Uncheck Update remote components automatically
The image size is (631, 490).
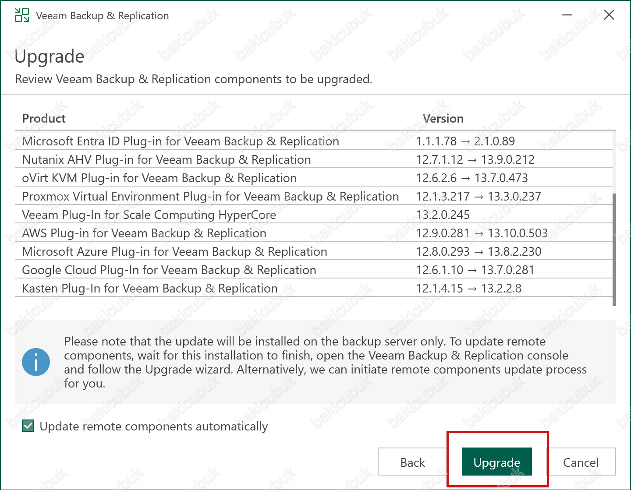(x=28, y=426)
